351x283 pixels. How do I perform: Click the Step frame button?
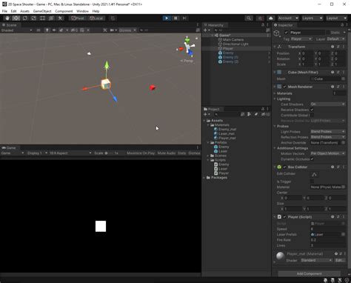184,19
